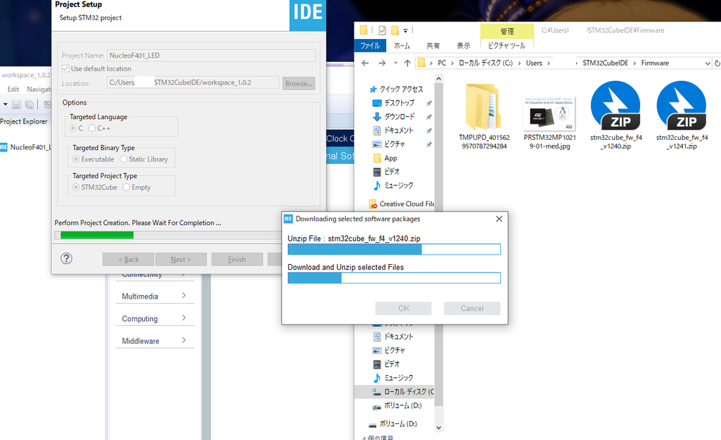Expand the Middleware category chevron
This screenshot has height=440, width=721.
[x=184, y=340]
